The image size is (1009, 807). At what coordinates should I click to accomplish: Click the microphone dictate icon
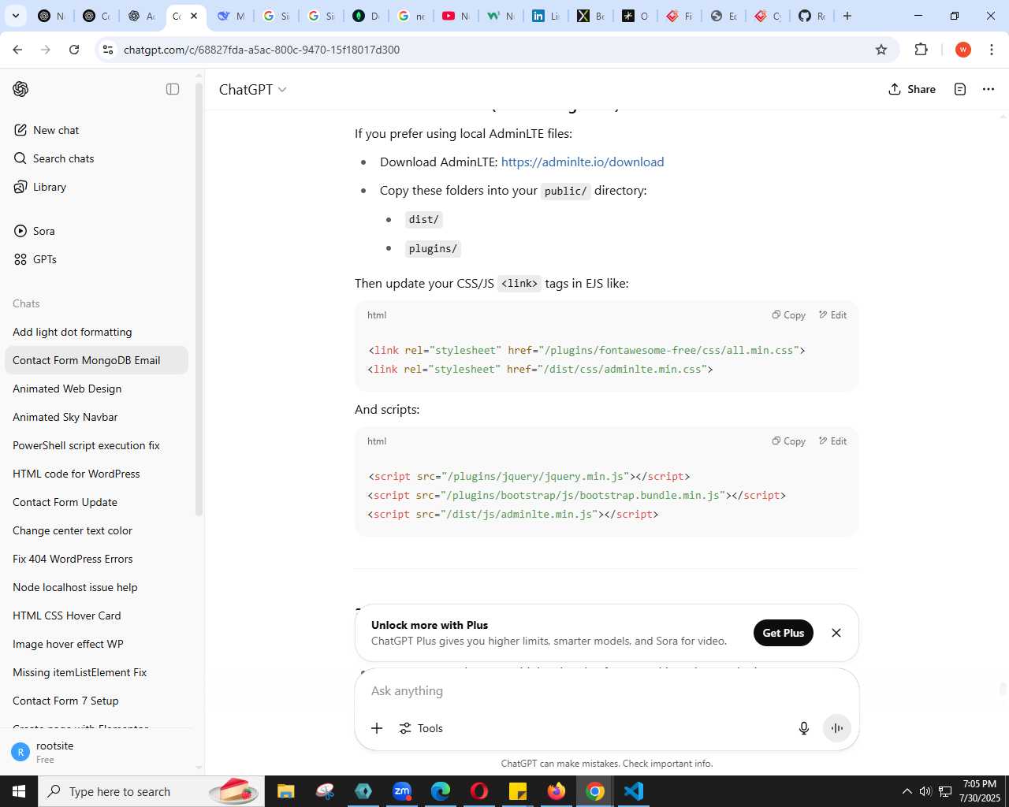point(804,728)
